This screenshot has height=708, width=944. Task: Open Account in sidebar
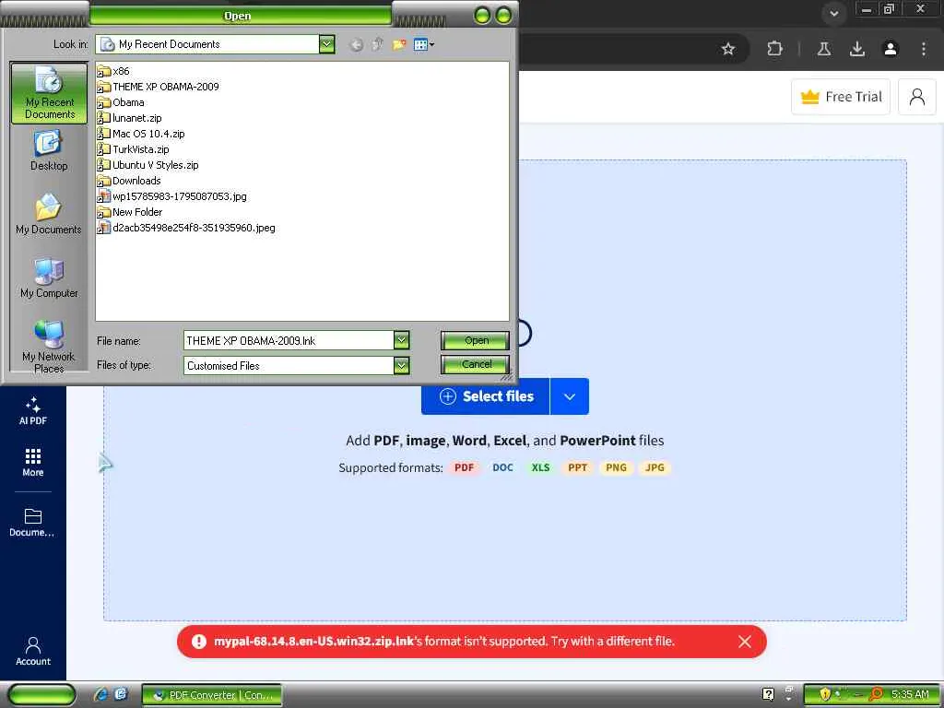(x=32, y=652)
